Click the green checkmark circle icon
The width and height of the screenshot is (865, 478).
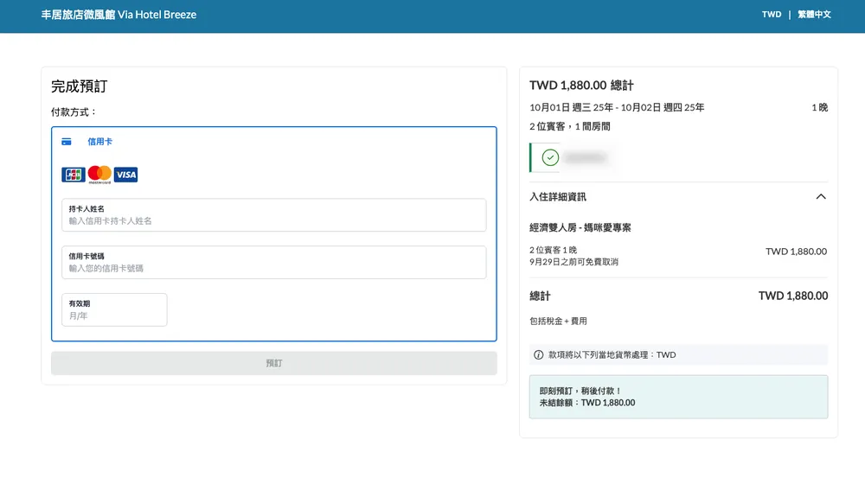click(550, 157)
